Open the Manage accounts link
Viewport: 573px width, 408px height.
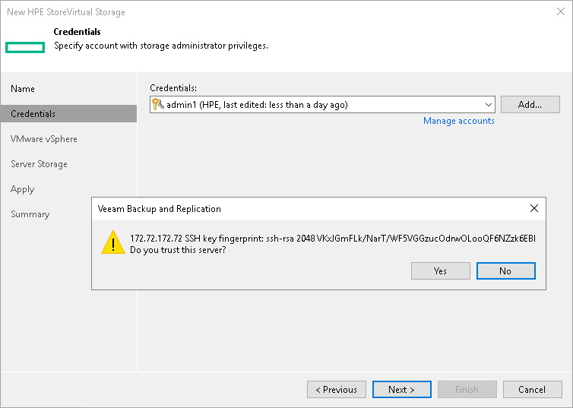458,121
